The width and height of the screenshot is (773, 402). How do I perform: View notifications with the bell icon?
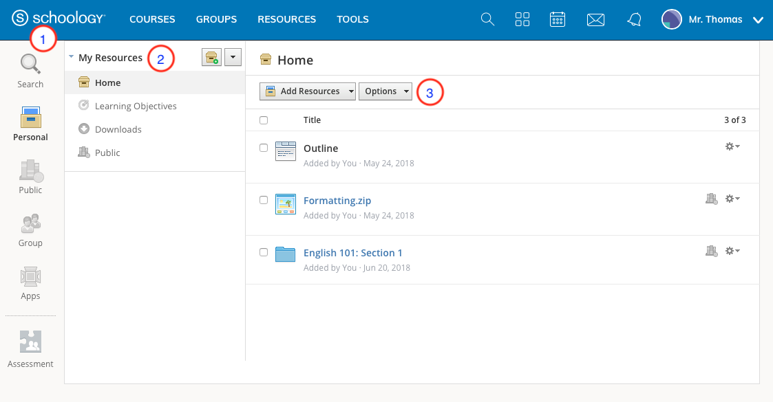(x=634, y=19)
